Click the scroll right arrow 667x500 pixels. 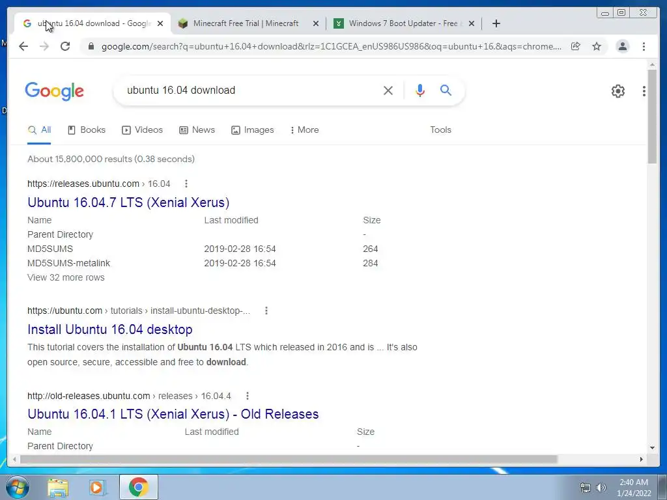point(641,459)
